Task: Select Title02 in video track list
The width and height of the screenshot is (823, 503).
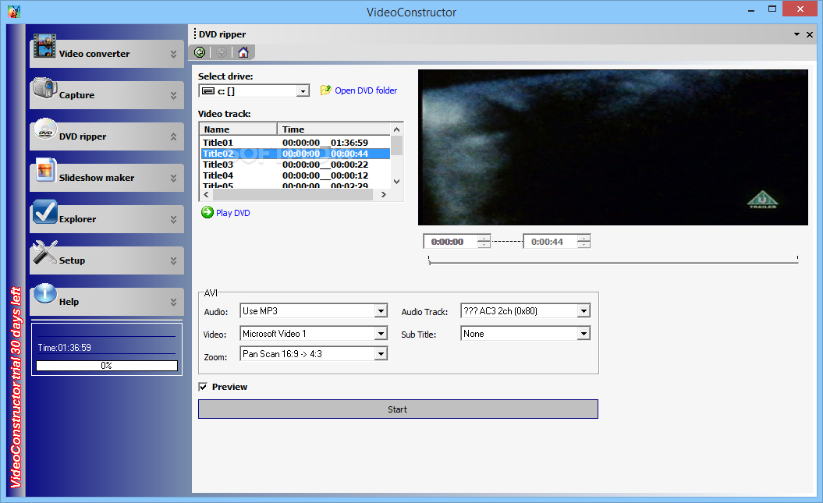Action: pyautogui.click(x=296, y=154)
